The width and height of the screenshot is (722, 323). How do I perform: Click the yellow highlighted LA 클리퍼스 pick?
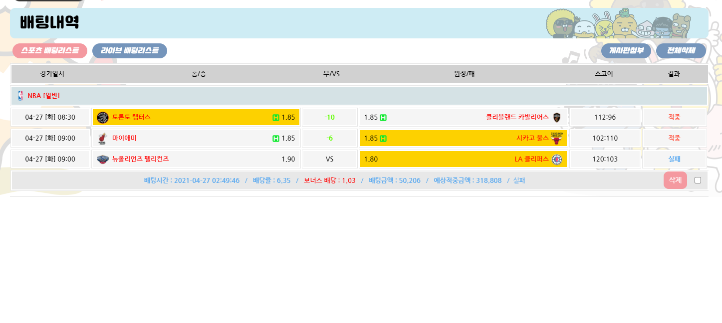[463, 160]
